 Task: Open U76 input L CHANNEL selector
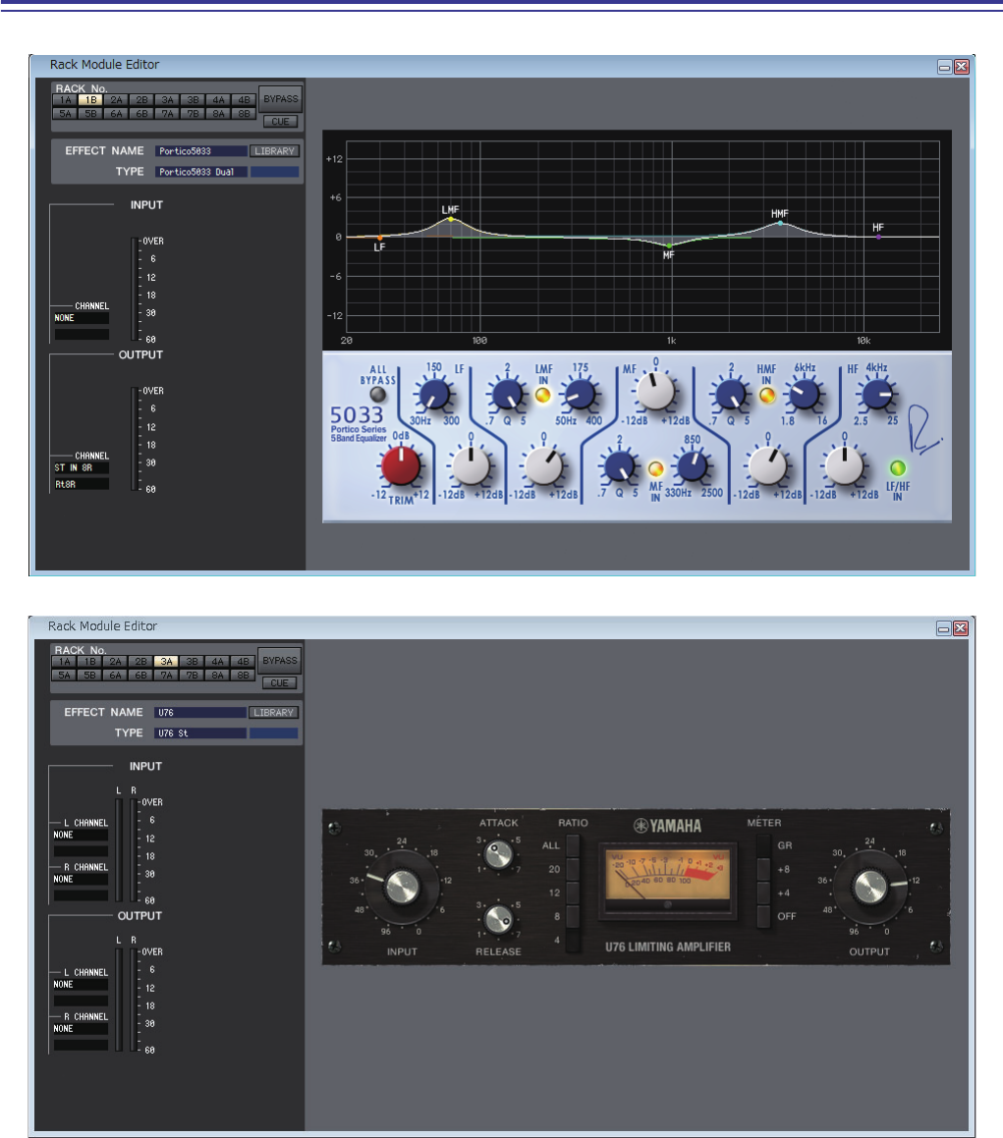[81, 835]
